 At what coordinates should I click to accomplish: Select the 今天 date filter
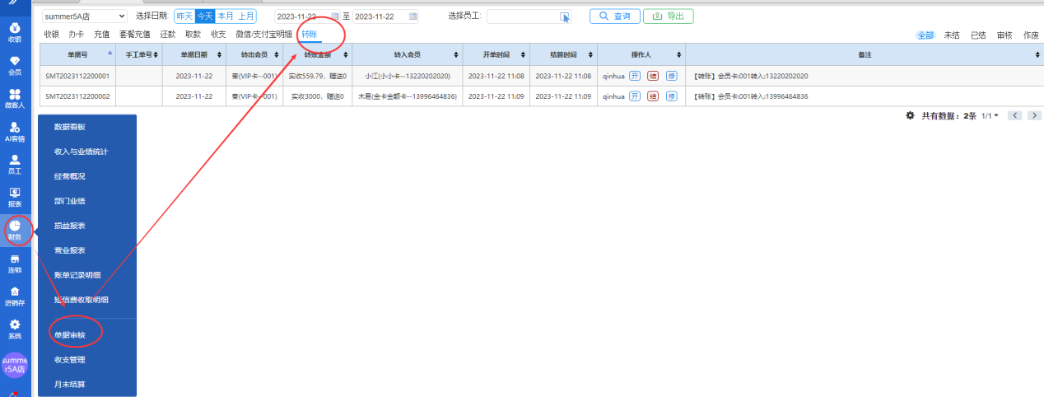(204, 16)
